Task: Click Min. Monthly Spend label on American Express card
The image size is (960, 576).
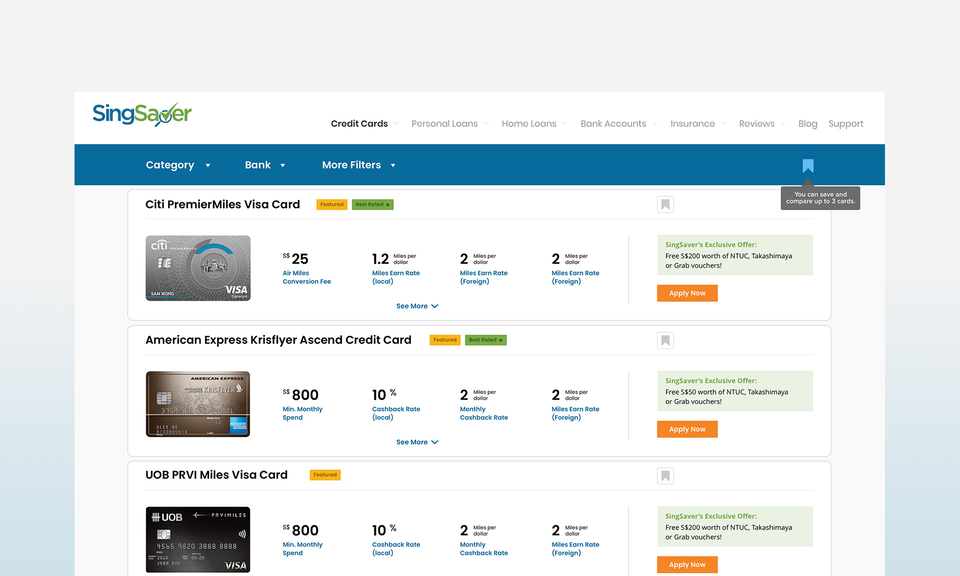Action: coord(302,413)
